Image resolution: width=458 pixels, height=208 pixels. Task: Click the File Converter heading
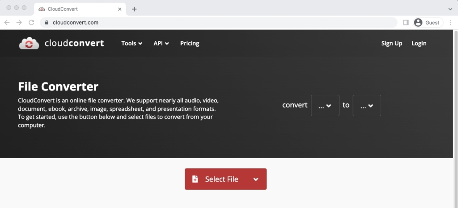(x=58, y=86)
